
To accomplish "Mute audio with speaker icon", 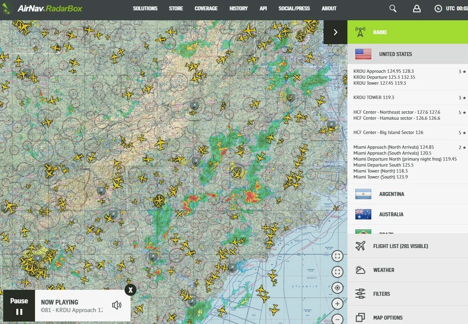I will click(117, 305).
